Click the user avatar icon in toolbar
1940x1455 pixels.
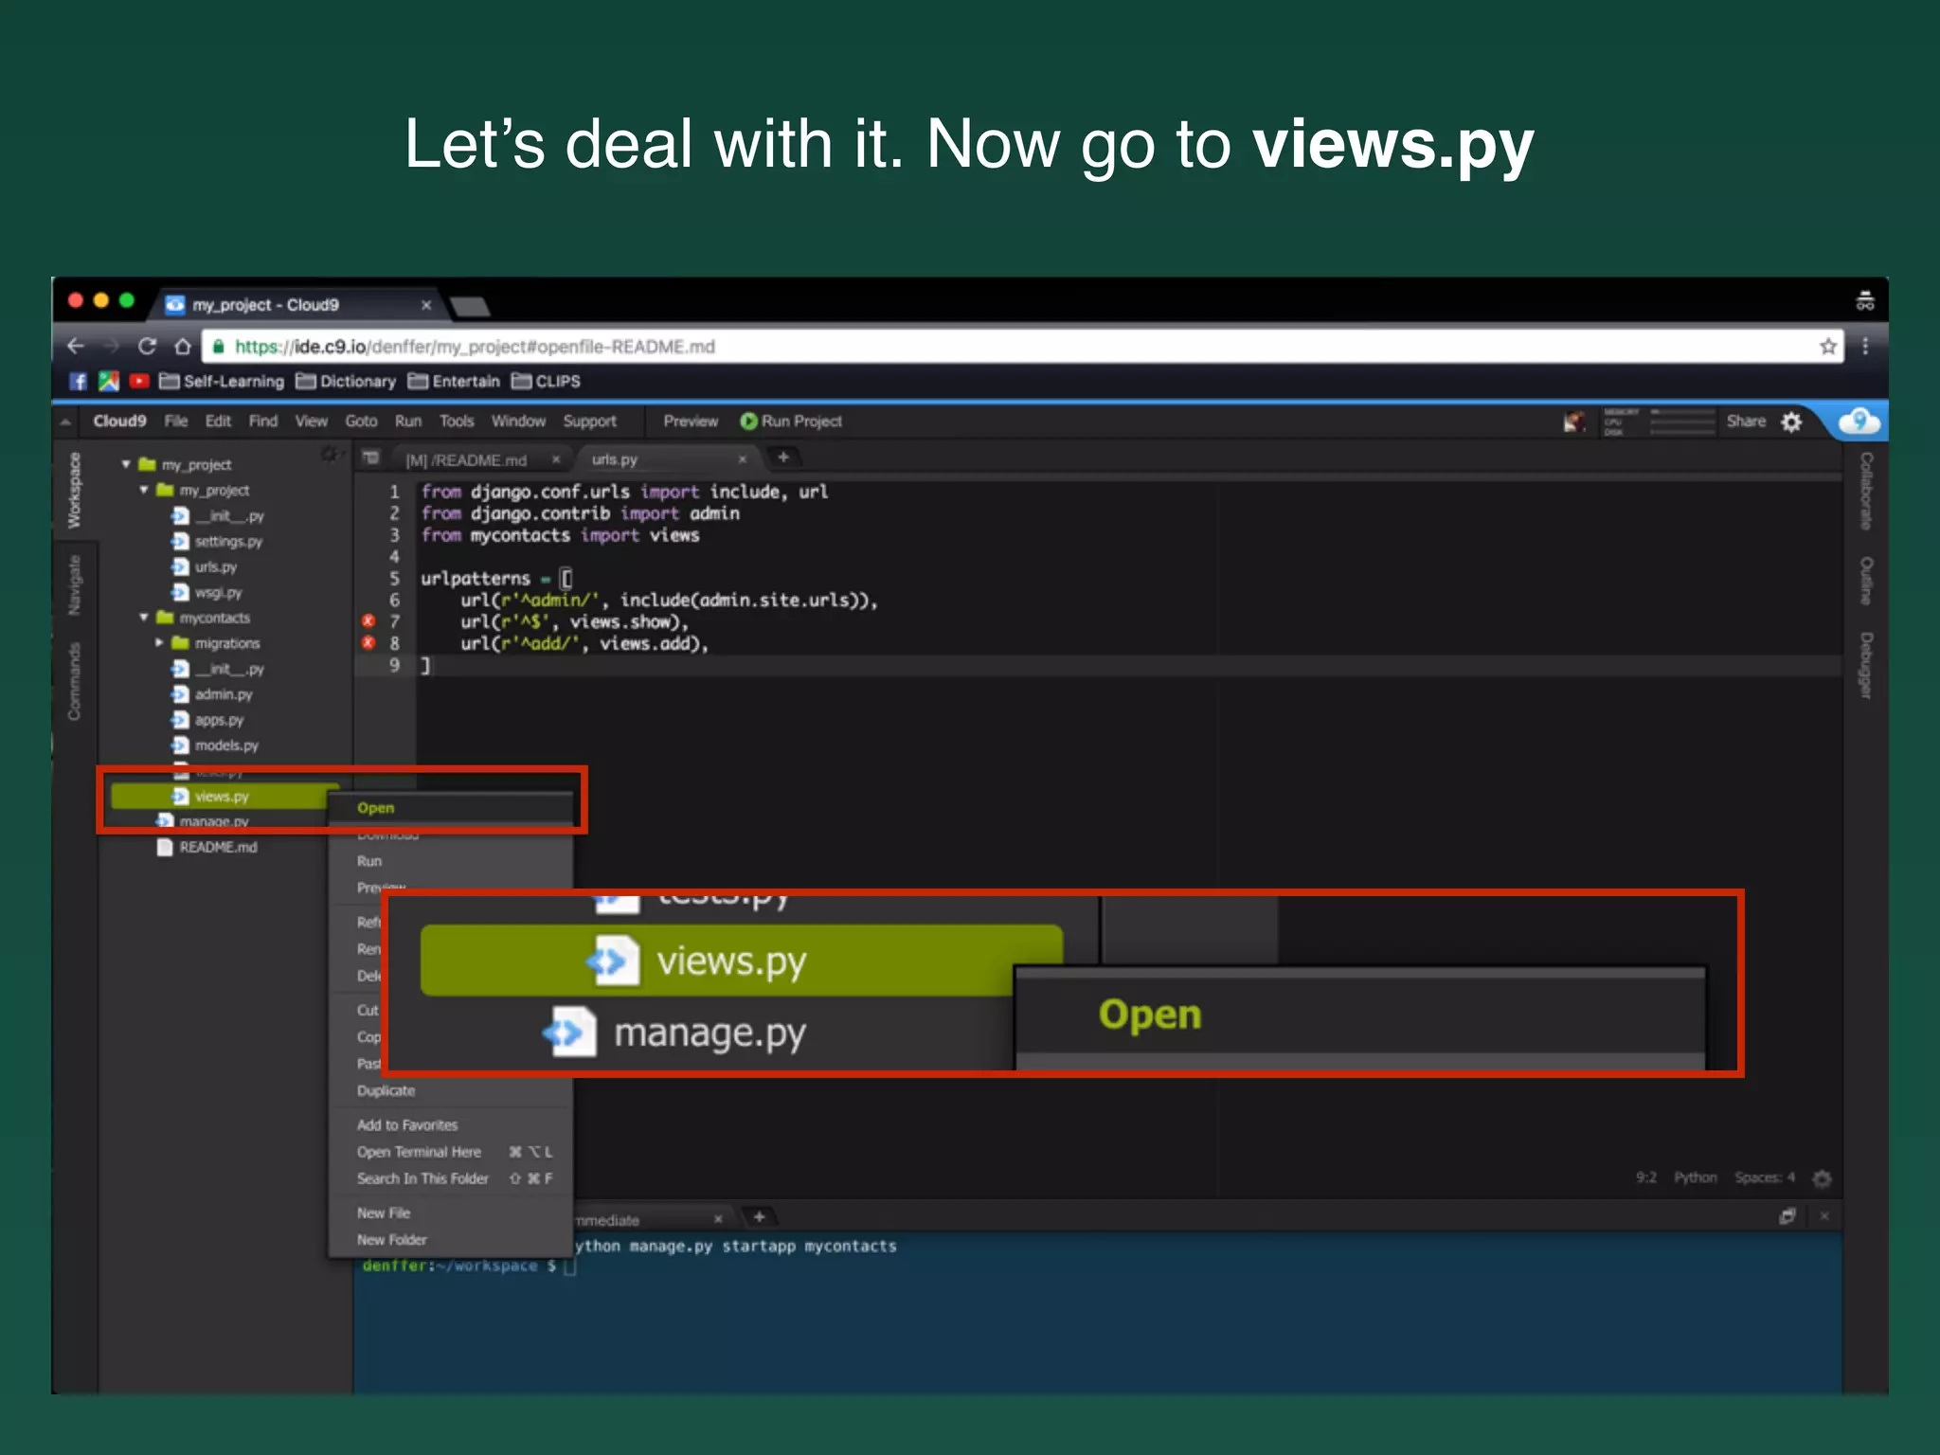[1573, 422]
